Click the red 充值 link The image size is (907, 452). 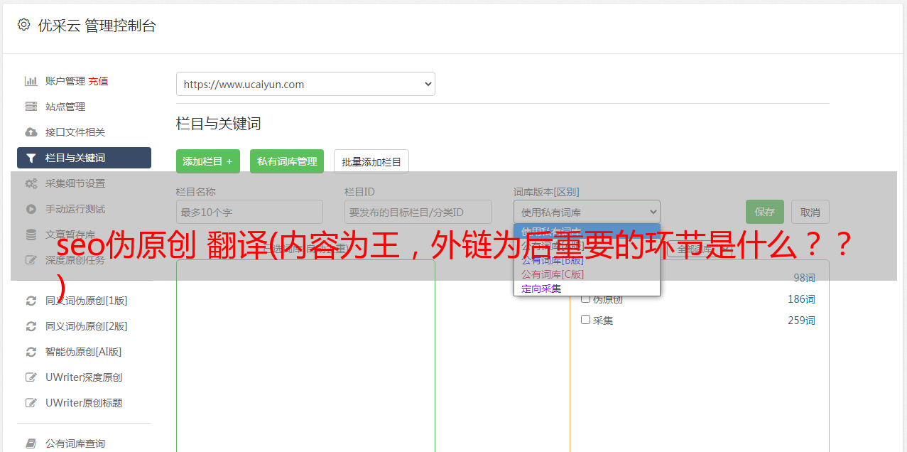click(98, 81)
